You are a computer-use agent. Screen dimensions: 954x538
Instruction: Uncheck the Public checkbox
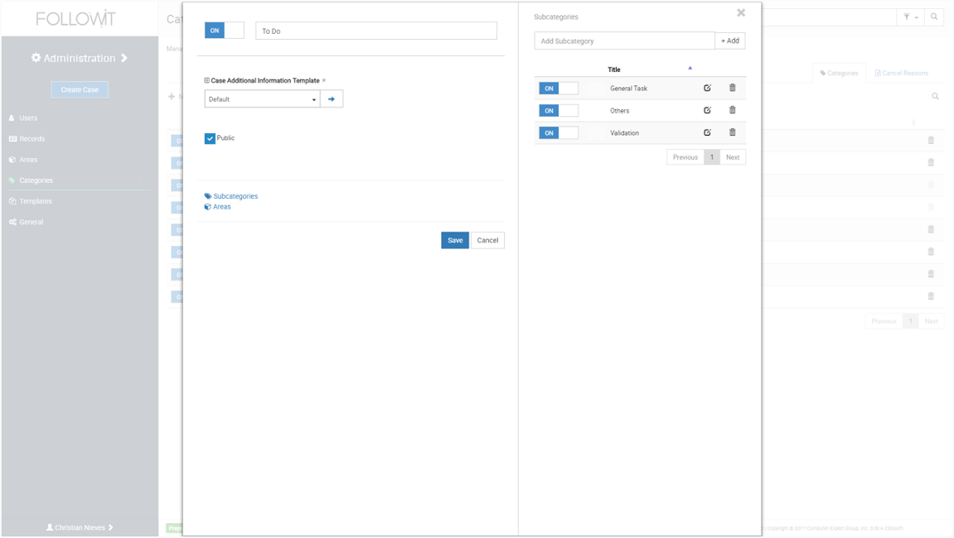point(210,138)
